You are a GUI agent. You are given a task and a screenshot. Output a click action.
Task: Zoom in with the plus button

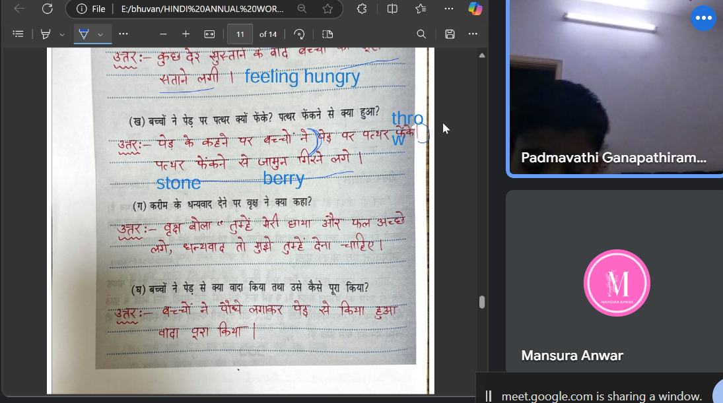pyautogui.click(x=186, y=34)
